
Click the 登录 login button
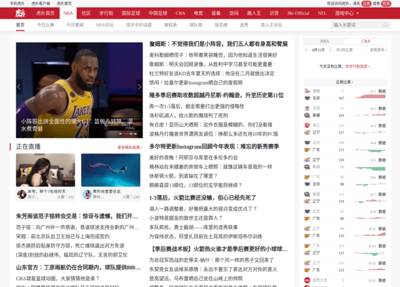tap(386, 4)
